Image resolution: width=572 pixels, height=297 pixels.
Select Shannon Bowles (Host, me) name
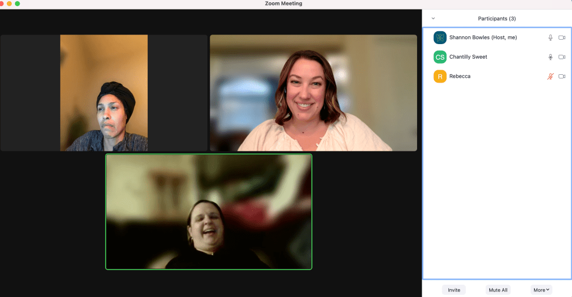[483, 38]
